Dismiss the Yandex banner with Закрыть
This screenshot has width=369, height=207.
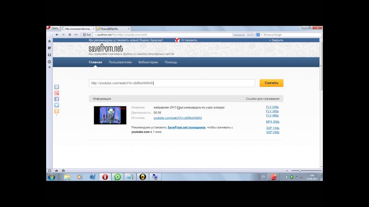pos(276,40)
